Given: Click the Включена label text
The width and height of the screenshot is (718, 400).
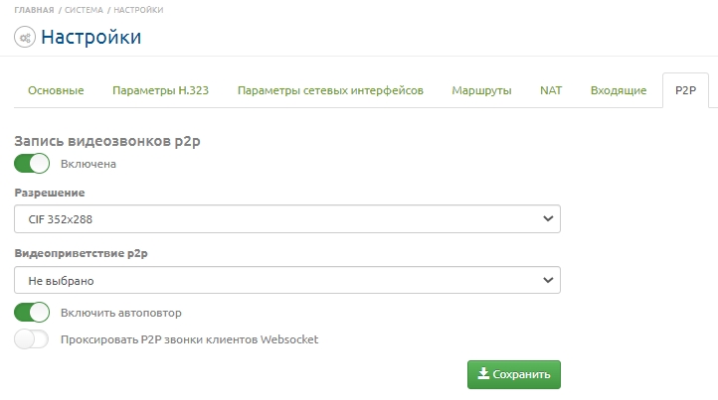Looking at the screenshot, I should coord(89,164).
